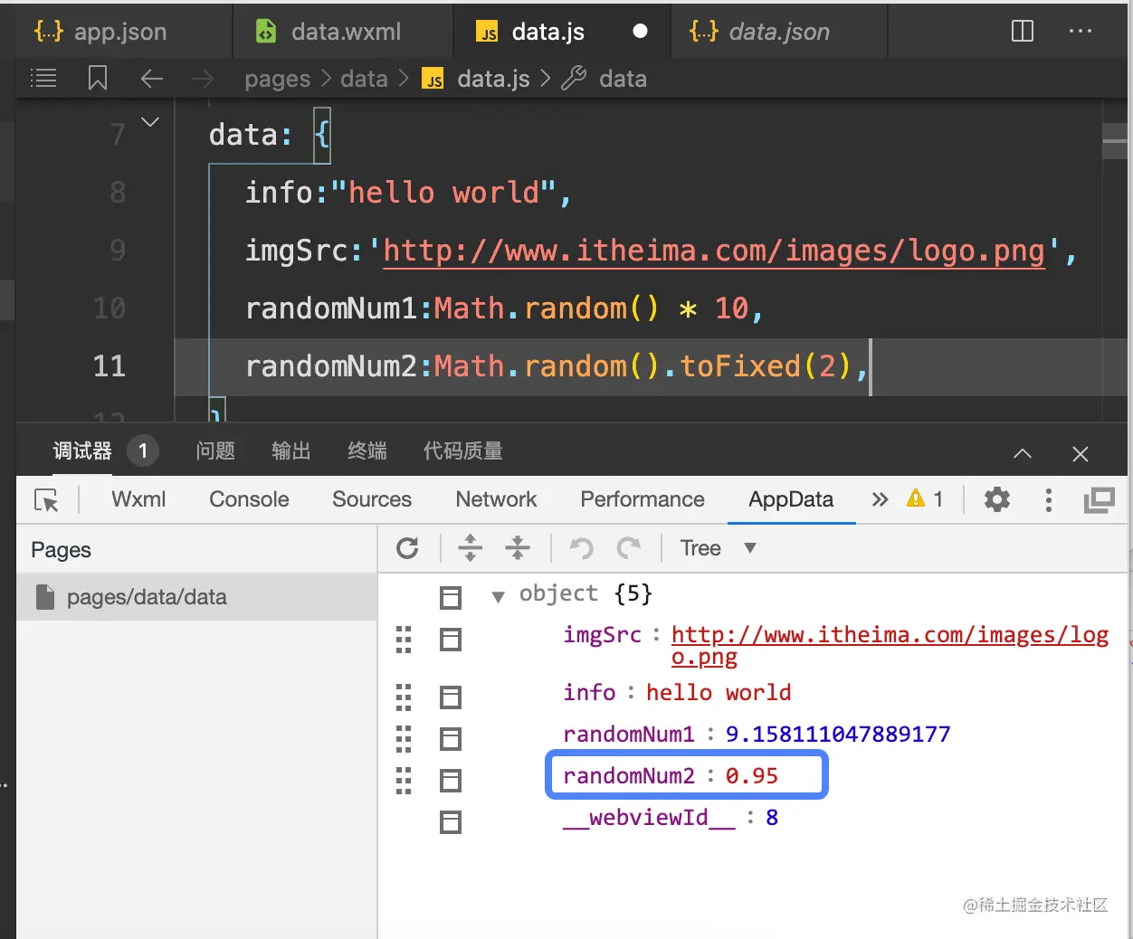Open the editor more actions menu
This screenshot has height=939, width=1133.
click(x=1080, y=31)
